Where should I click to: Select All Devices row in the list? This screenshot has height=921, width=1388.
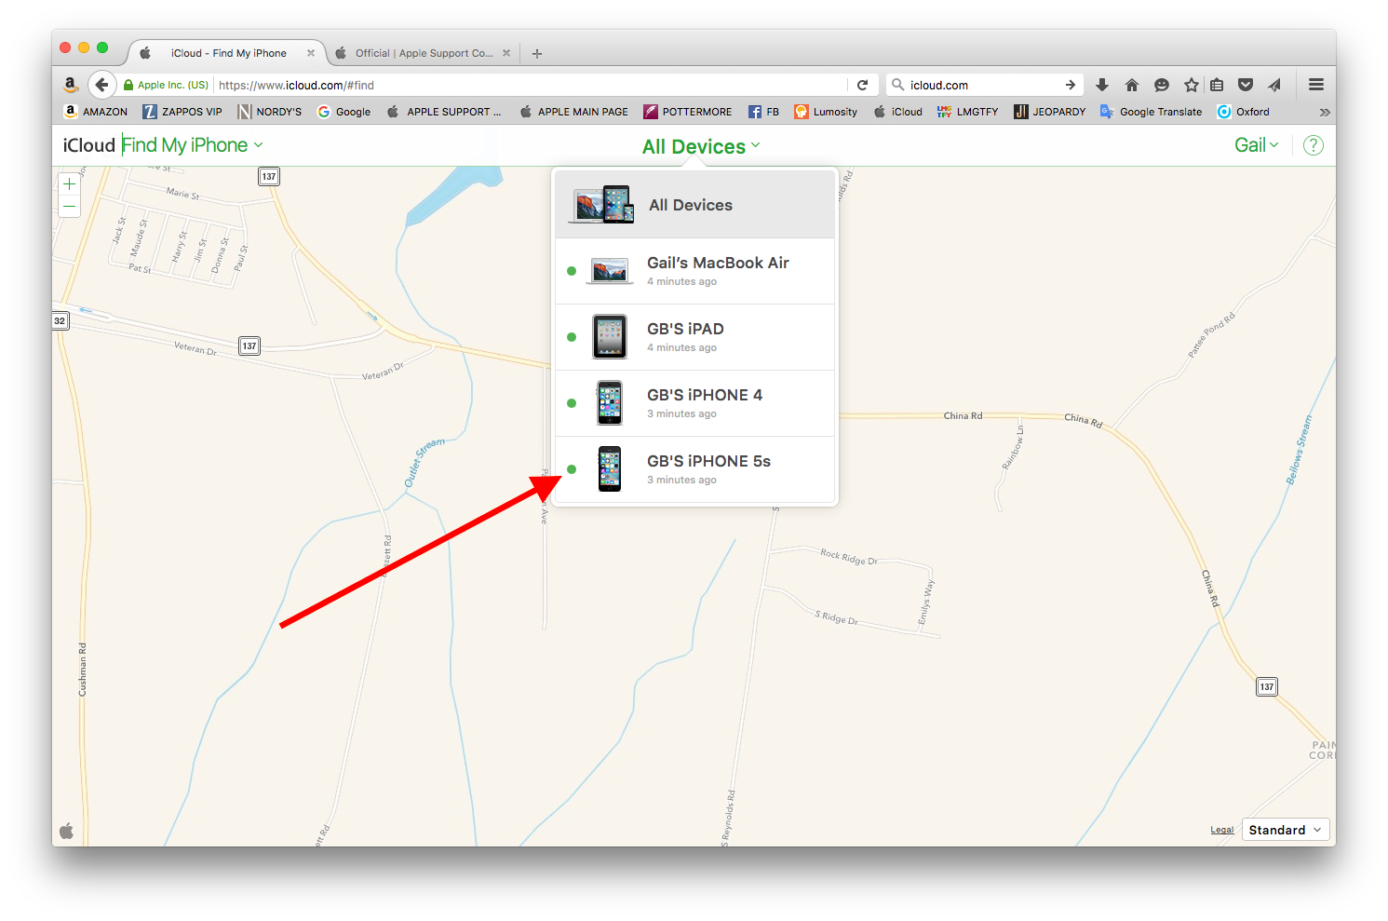tap(694, 204)
